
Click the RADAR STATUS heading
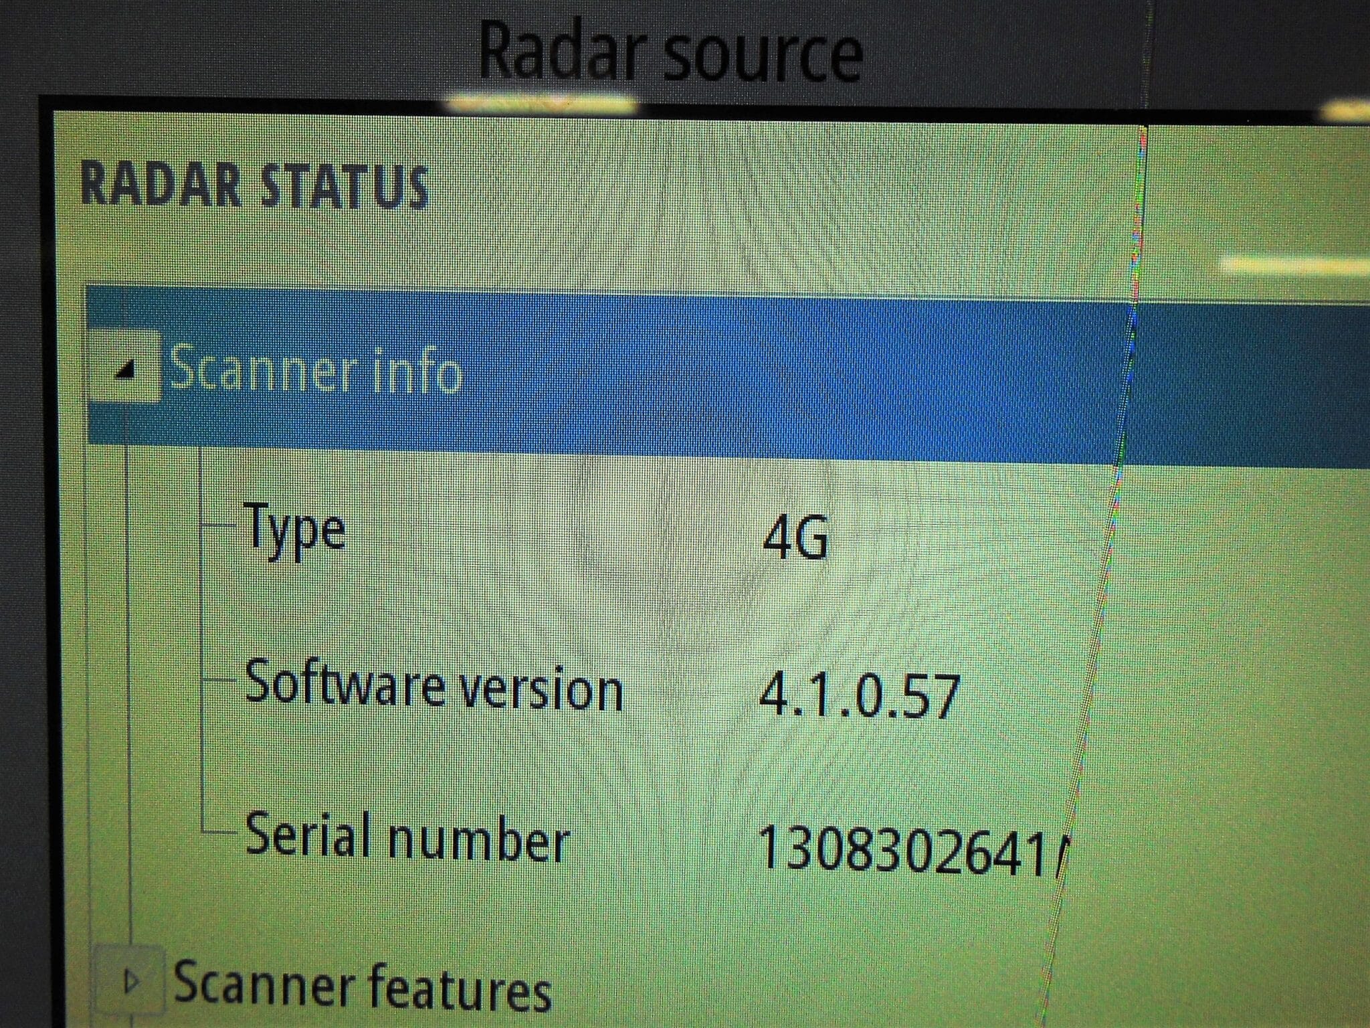coord(254,185)
